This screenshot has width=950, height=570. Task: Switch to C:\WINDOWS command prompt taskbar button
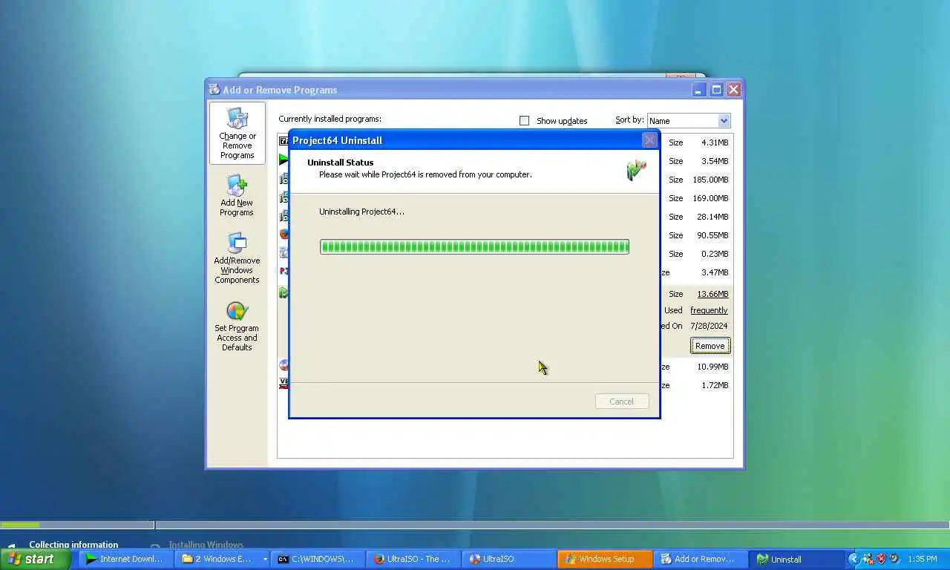318,559
